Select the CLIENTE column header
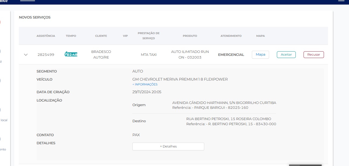 click(x=101, y=36)
